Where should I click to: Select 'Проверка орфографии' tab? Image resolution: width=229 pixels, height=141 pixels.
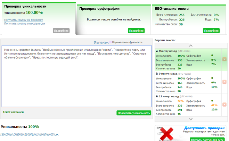point(99,9)
